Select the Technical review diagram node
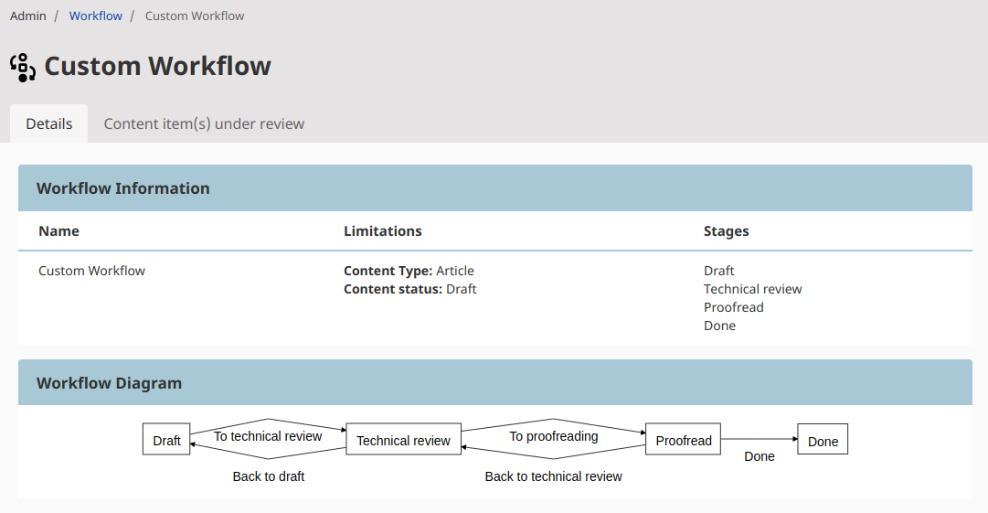988x513 pixels. point(403,440)
